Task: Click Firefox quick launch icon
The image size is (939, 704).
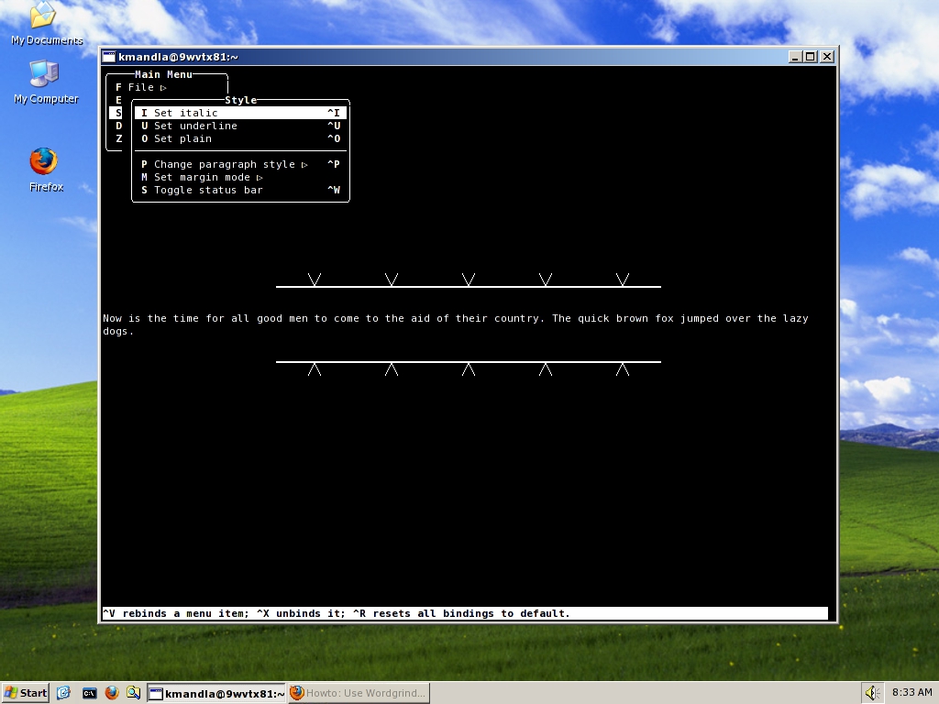Action: (x=112, y=693)
